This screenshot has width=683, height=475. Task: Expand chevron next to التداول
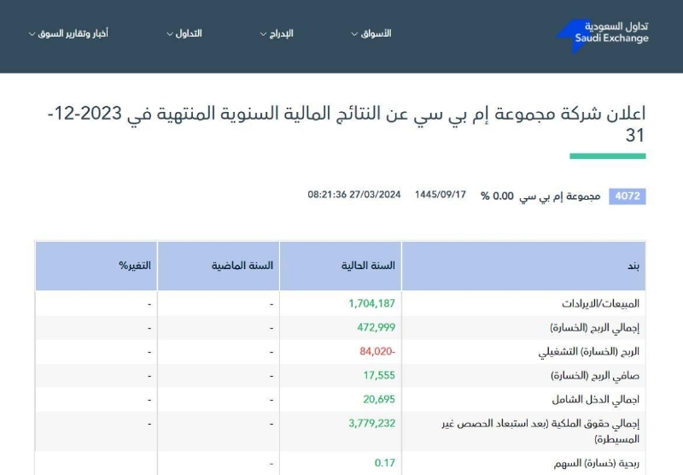coord(170,34)
